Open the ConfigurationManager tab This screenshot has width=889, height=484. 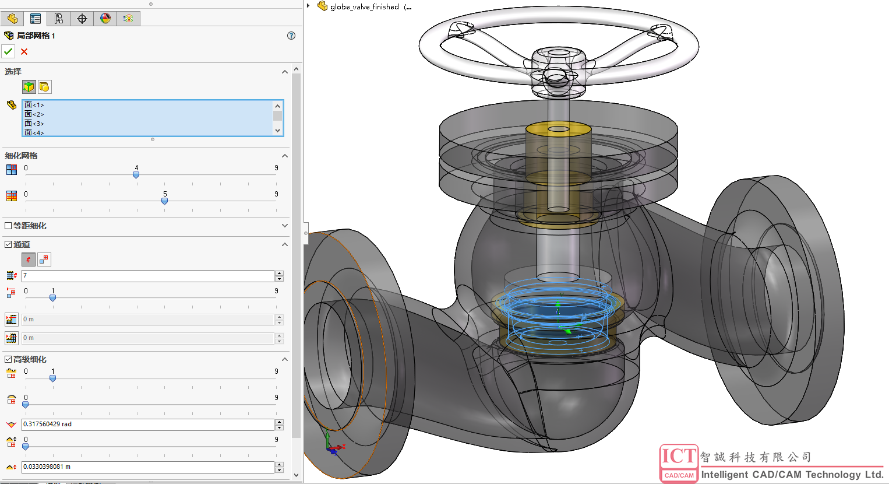click(58, 19)
